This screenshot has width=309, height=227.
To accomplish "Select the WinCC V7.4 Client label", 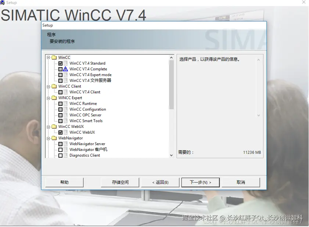I will click(x=85, y=92).
